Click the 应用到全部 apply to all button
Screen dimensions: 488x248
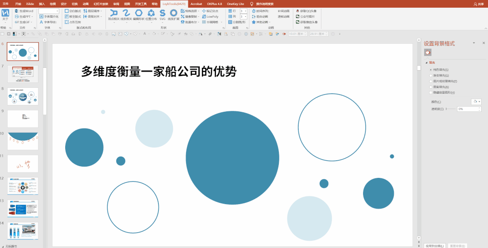[435, 246]
